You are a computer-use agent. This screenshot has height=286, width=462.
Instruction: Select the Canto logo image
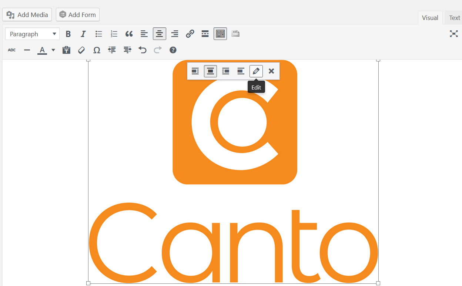[x=233, y=171]
